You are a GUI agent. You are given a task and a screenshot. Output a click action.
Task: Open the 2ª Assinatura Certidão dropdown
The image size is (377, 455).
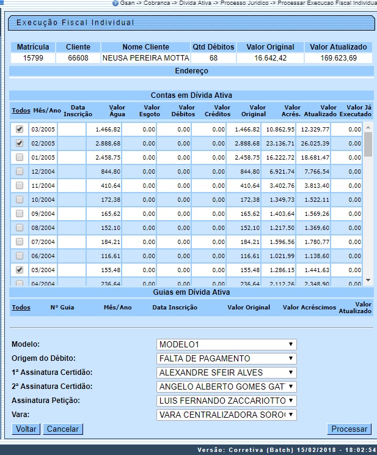pyautogui.click(x=227, y=387)
